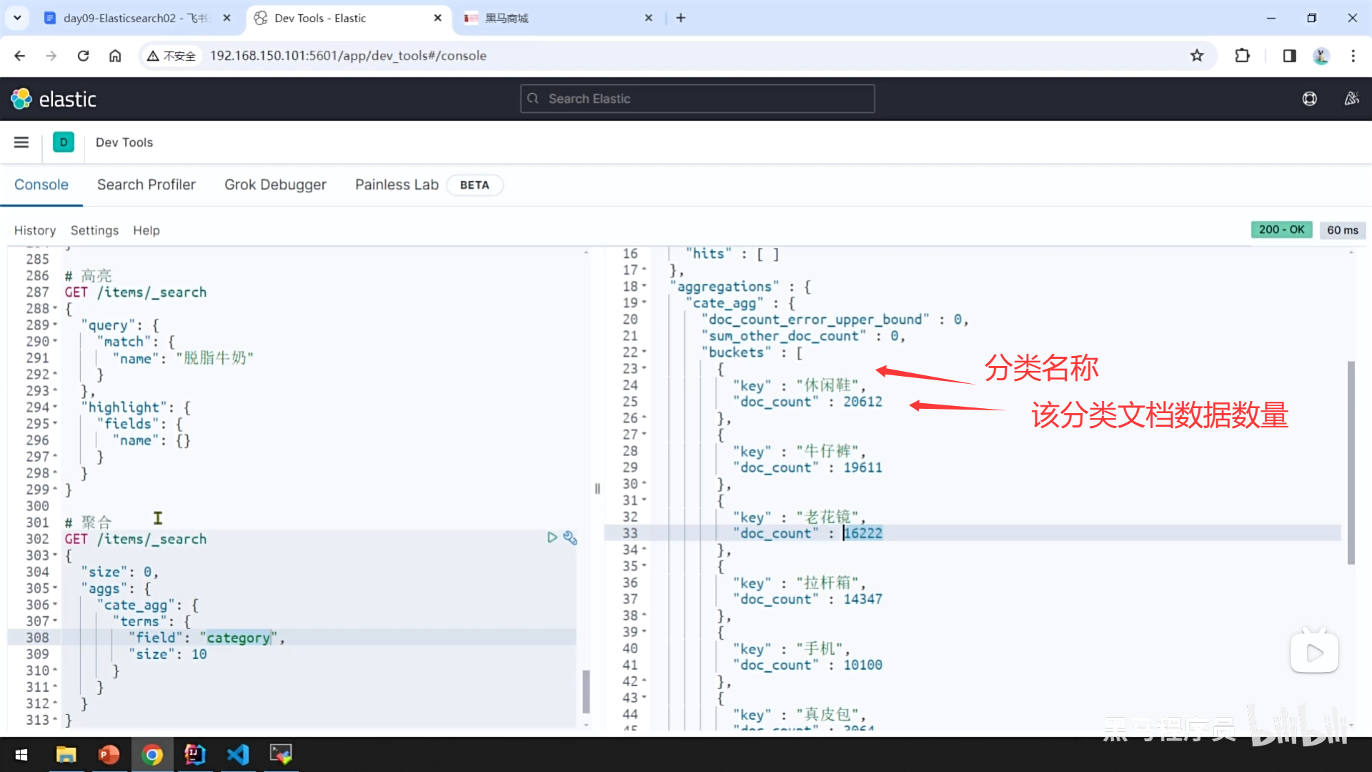
Task: Open the newsfeed icon in header
Action: (x=1351, y=99)
